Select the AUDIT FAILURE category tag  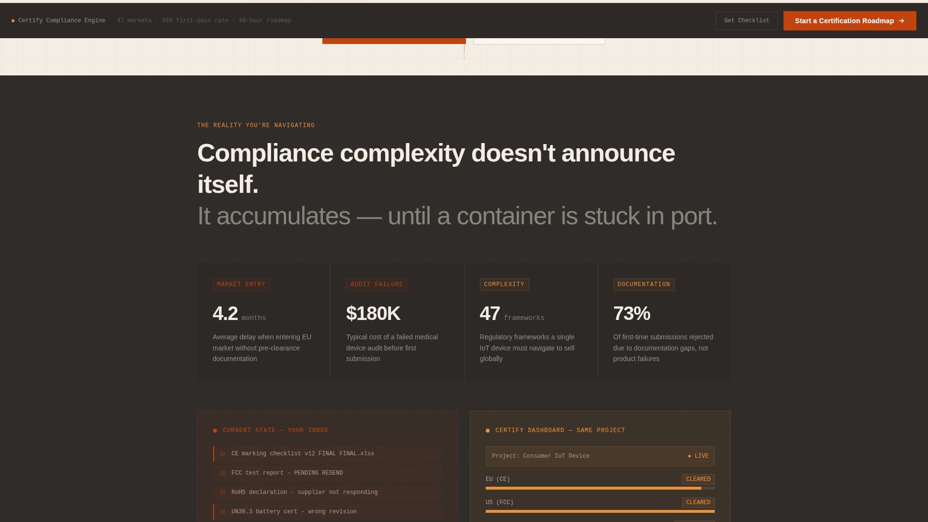coord(377,285)
